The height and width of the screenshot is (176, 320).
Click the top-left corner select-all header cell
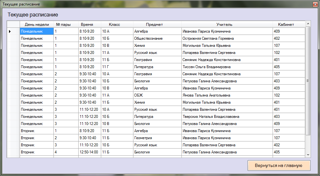pyautogui.click(x=14, y=25)
